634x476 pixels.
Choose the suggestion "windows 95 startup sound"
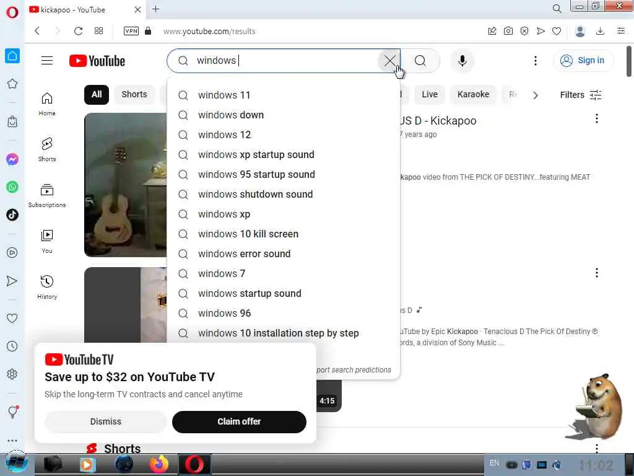click(x=283, y=174)
